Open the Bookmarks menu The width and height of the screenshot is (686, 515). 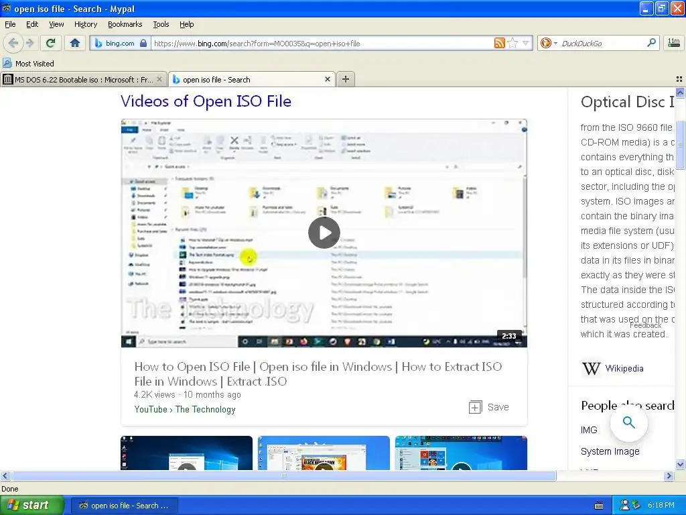tap(125, 24)
